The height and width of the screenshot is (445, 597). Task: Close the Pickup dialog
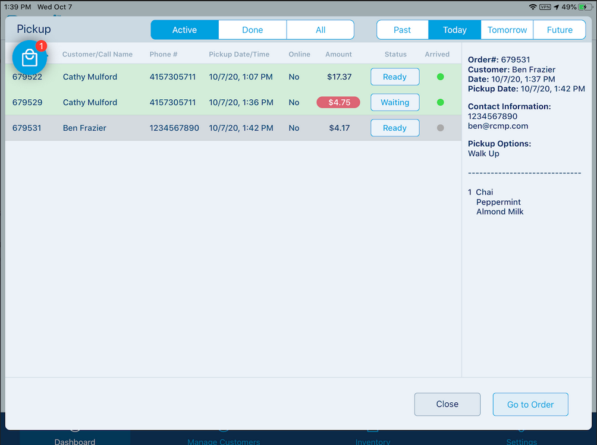pos(447,404)
